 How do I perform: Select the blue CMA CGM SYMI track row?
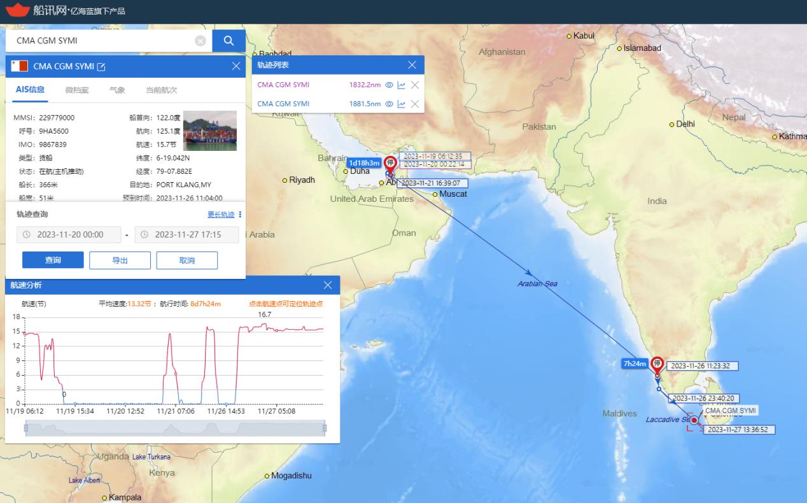[338, 104]
